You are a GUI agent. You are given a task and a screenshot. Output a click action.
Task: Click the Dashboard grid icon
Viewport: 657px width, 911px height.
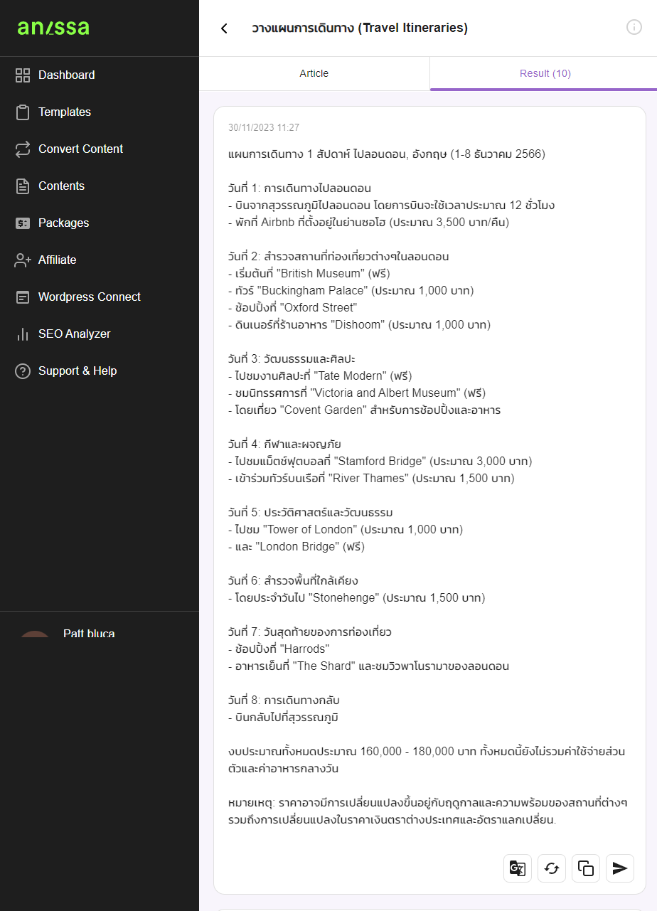[23, 75]
